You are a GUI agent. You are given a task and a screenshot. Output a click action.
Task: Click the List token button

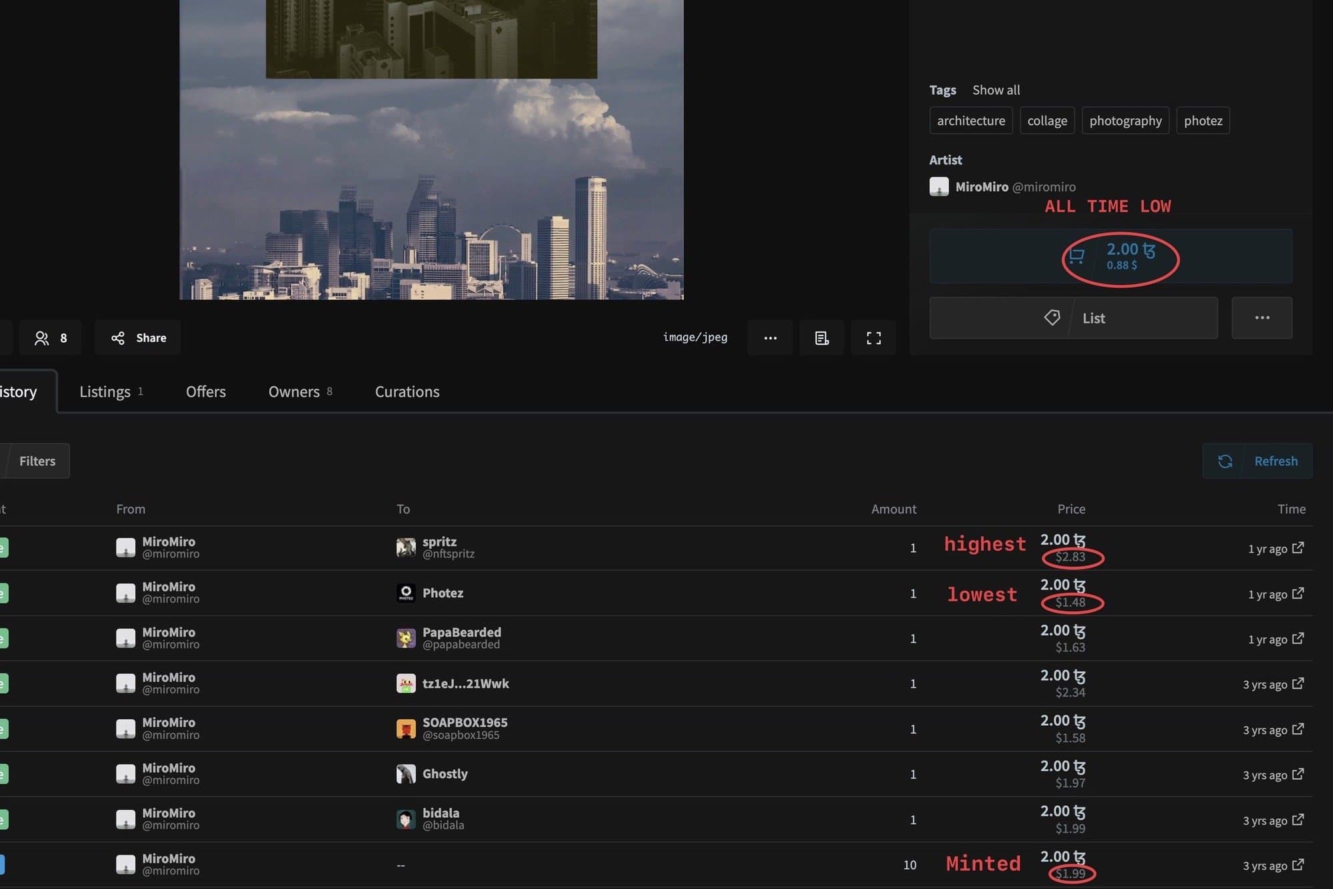click(x=1073, y=318)
